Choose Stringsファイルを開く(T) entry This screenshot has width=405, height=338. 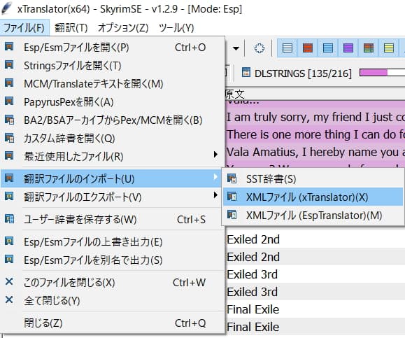[113, 66]
